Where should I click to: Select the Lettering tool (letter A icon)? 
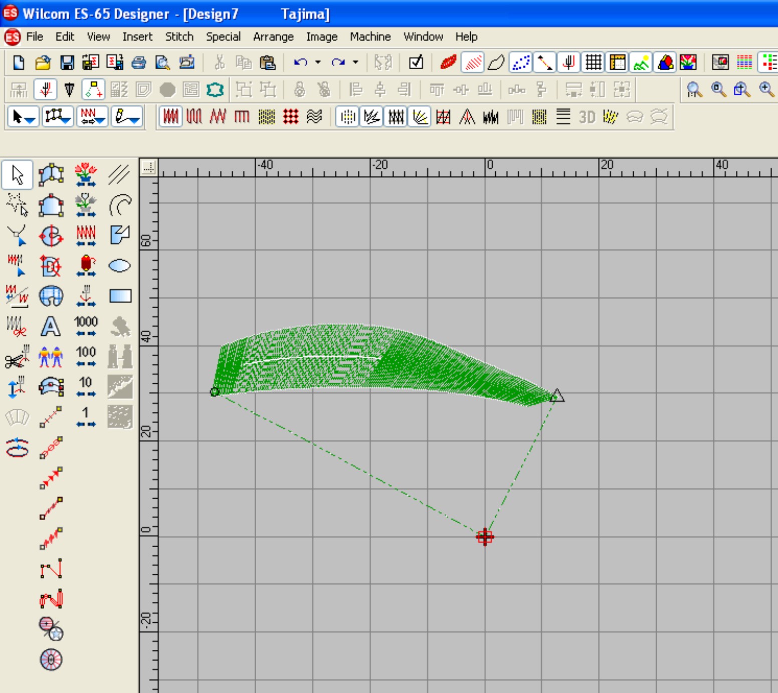tap(50, 327)
